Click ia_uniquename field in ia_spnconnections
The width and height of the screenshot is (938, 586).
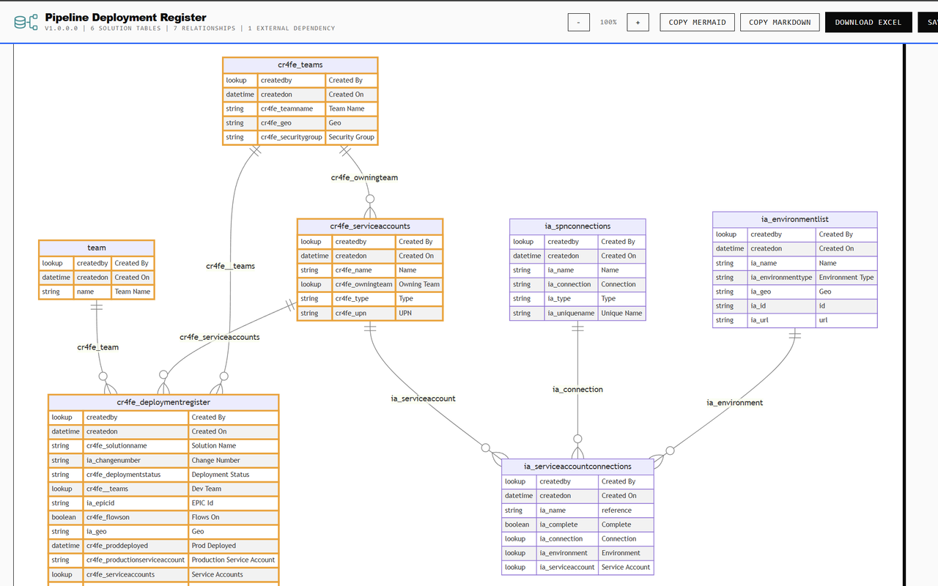coord(571,313)
